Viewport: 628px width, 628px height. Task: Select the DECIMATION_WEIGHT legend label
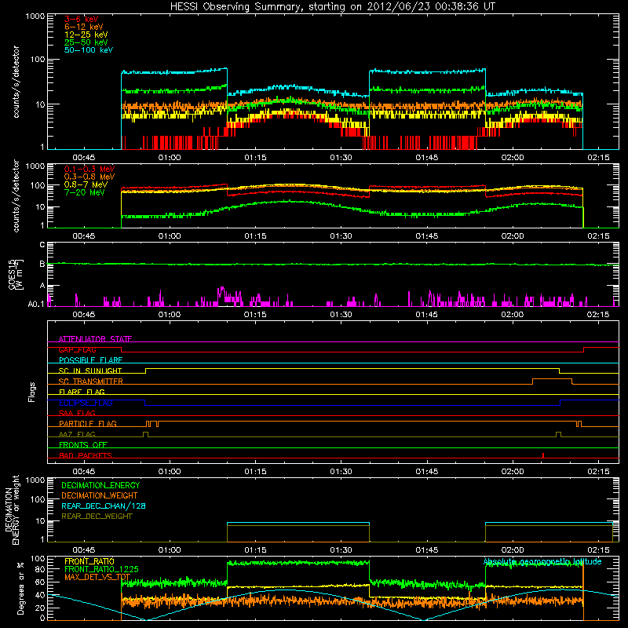click(x=100, y=495)
